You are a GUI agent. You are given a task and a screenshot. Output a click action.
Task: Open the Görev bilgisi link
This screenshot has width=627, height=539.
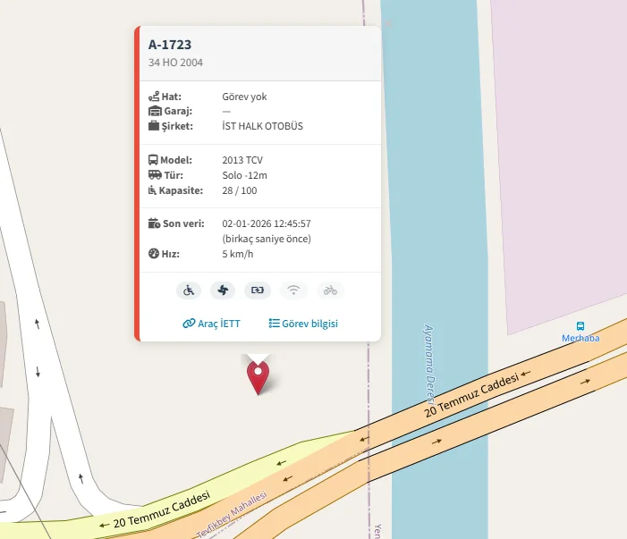(x=303, y=324)
